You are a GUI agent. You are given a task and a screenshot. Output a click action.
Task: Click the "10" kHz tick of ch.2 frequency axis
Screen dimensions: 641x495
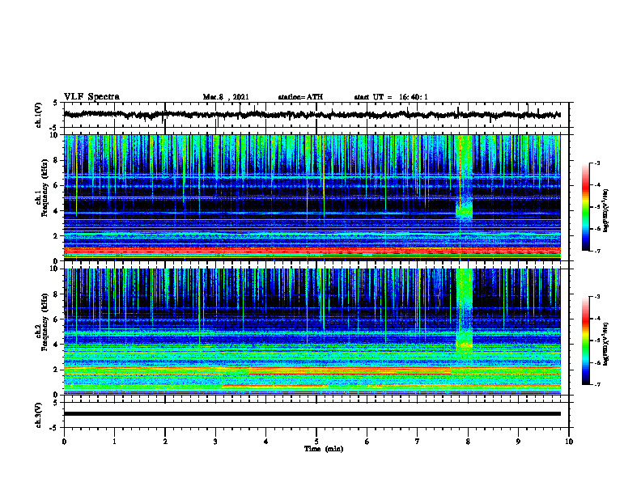pos(54,269)
